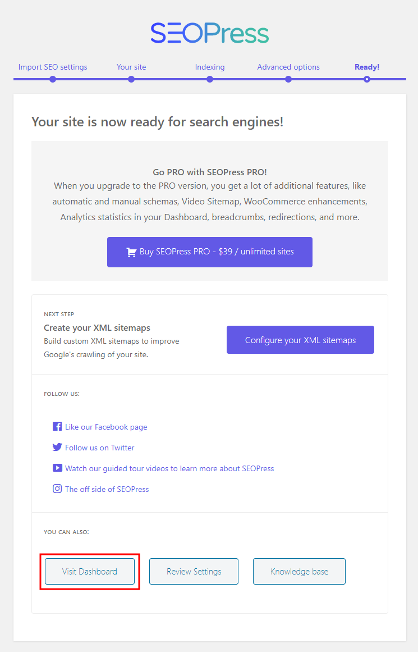Configure your XML sitemaps

(300, 340)
